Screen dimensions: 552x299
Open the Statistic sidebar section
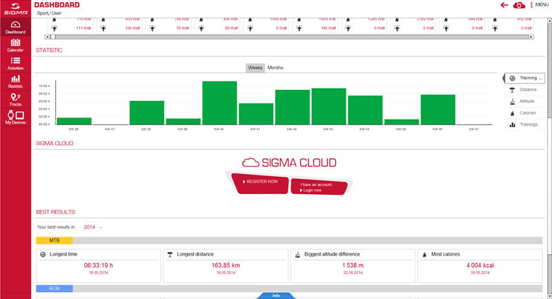coord(15,81)
